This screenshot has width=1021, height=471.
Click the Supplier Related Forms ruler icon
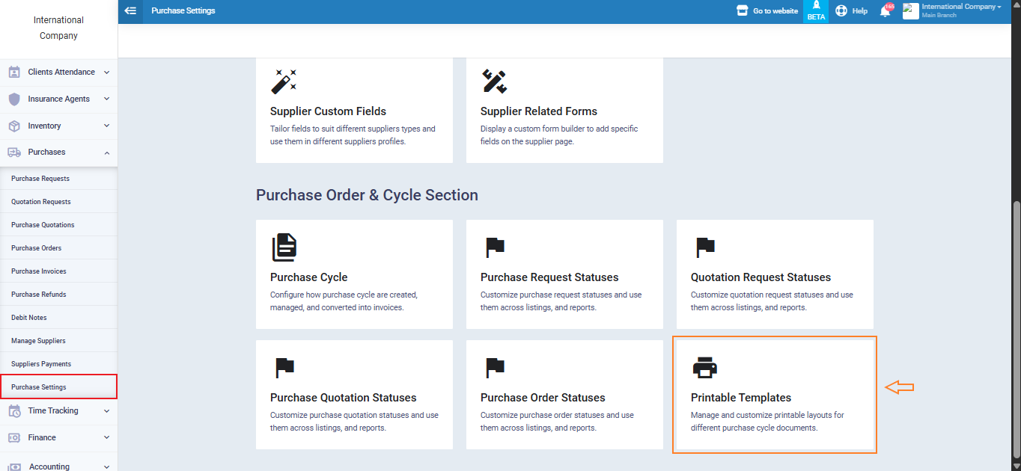494,81
